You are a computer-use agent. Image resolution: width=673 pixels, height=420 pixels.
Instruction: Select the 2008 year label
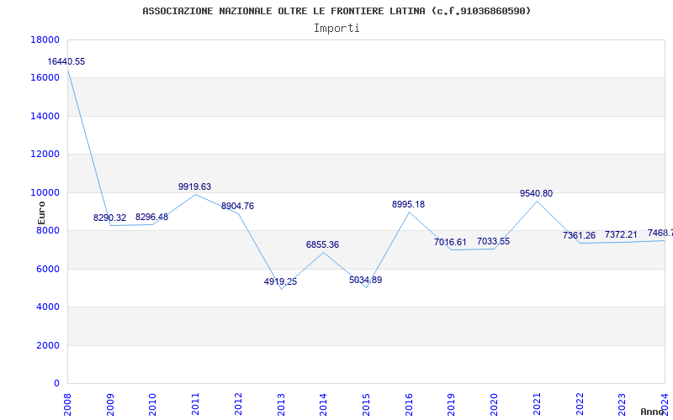point(67,405)
